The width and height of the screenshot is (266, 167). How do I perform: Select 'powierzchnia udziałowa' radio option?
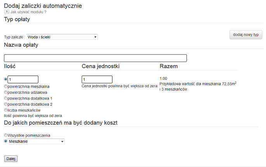(5, 92)
